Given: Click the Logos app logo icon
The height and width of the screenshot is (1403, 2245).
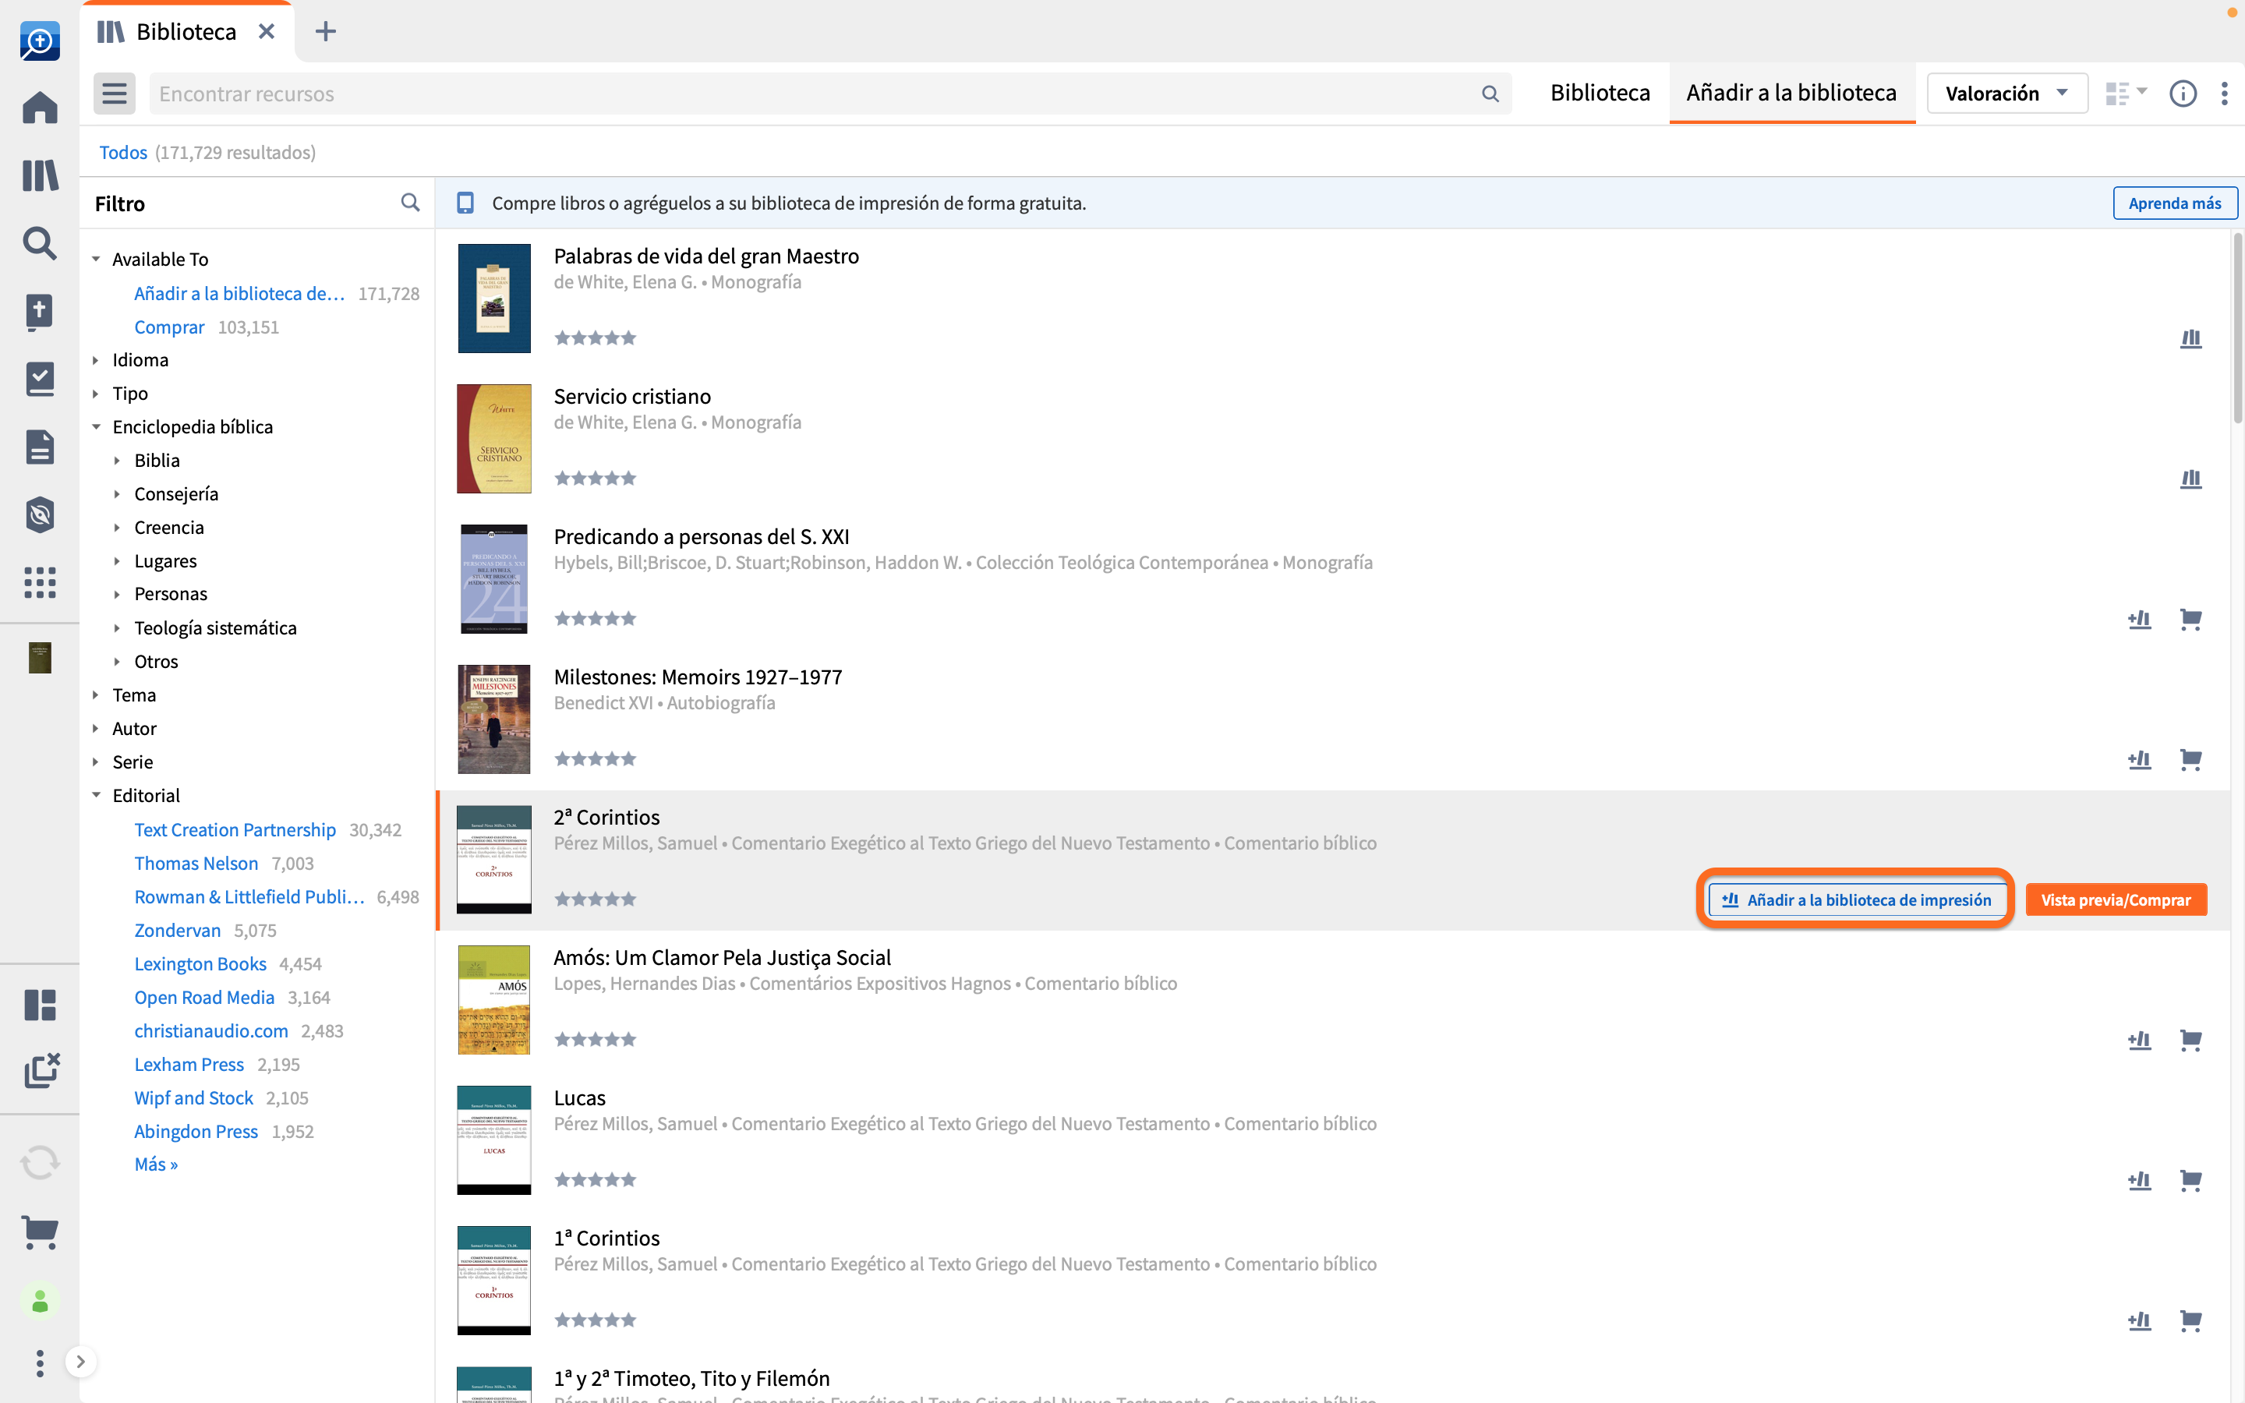Looking at the screenshot, I should click(40, 40).
